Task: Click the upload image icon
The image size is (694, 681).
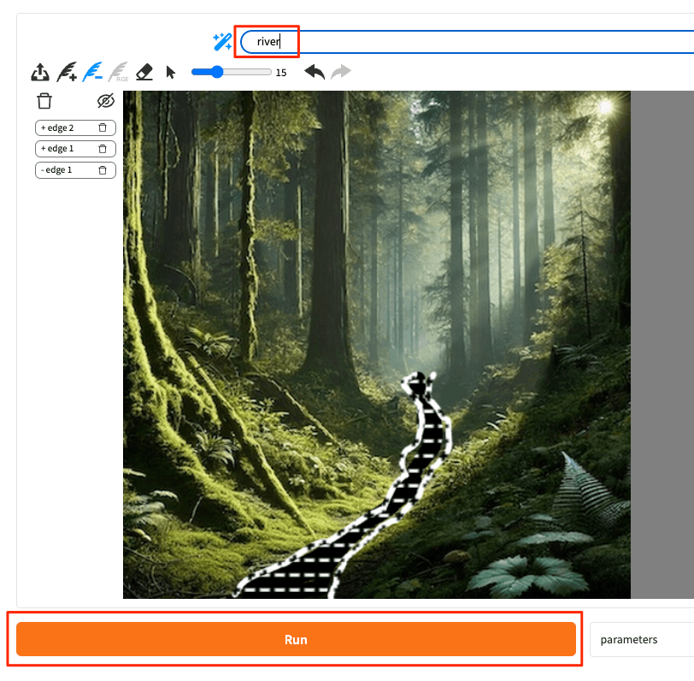Action: (40, 72)
